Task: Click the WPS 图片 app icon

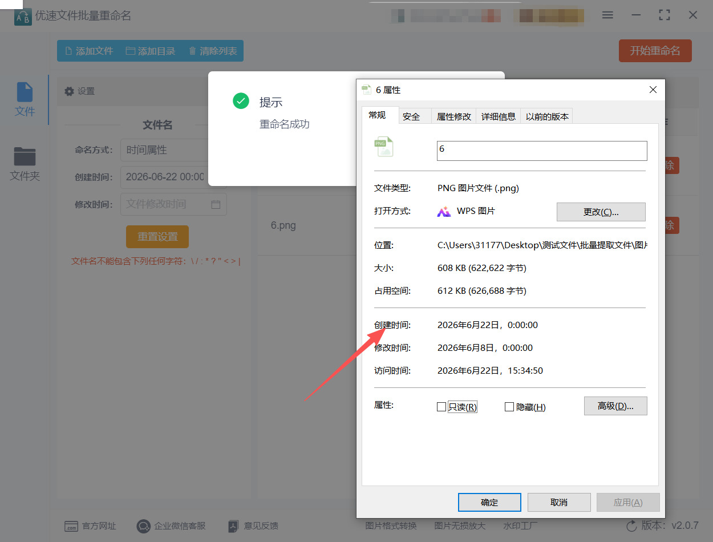Action: coord(444,211)
